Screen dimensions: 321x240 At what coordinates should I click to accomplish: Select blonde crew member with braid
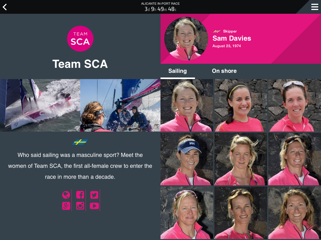pos(241,159)
